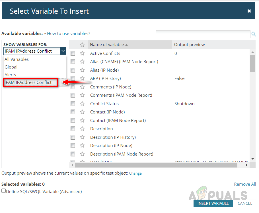Star the Description (IP Node) variable
The image size is (259, 213).
tap(82, 146)
